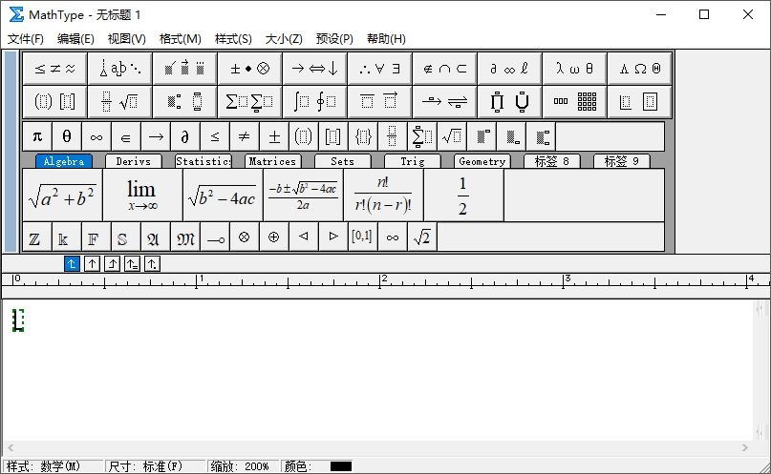Viewport: 771px width, 474px height.
Task: Switch to the Trig tab
Action: pyautogui.click(x=413, y=161)
